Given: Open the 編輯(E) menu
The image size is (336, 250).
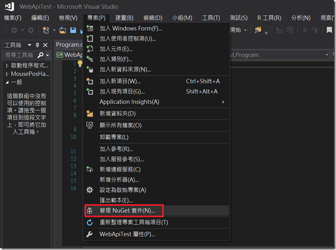Looking at the screenshot, I should [40, 18].
